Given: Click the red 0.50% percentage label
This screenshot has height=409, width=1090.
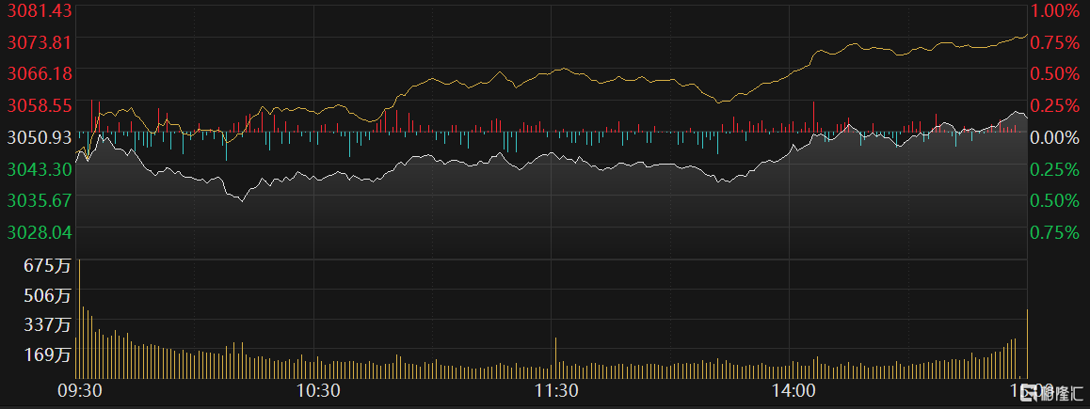Looking at the screenshot, I should coord(1055,73).
